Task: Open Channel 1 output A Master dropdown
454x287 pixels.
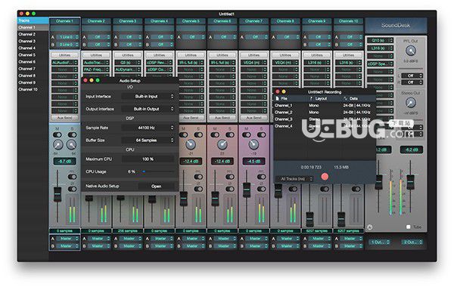Action: tap(67, 239)
